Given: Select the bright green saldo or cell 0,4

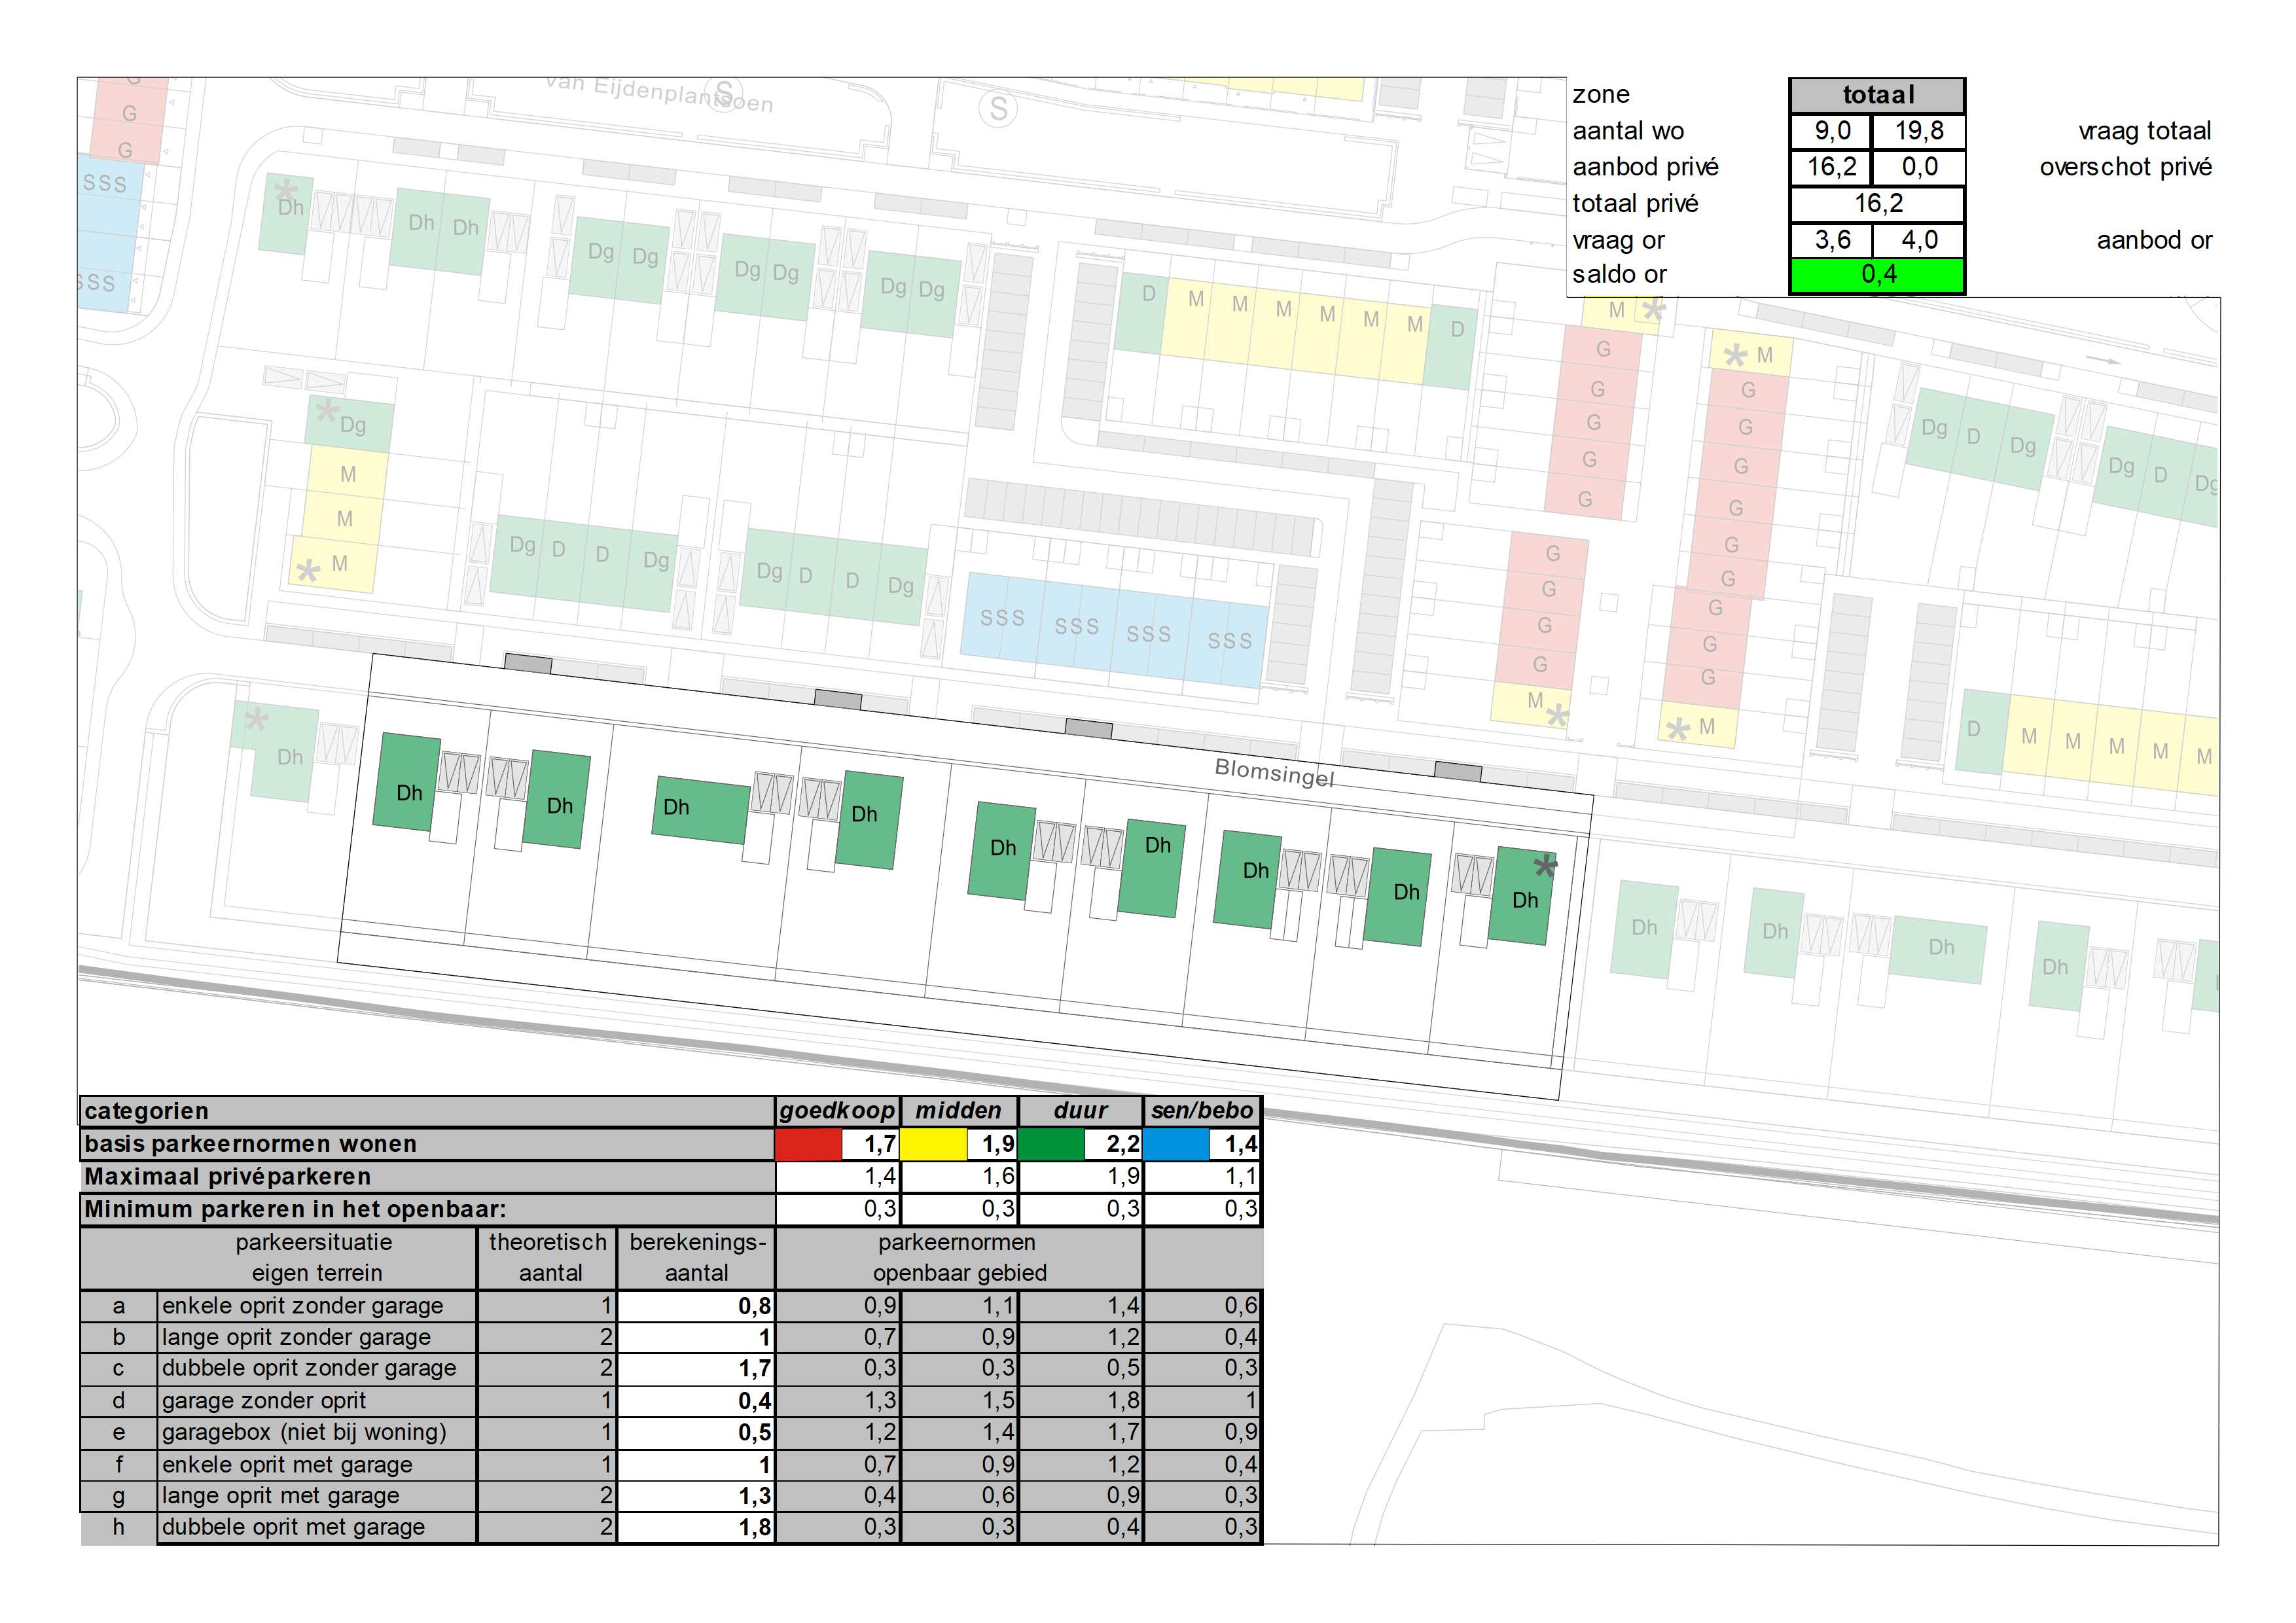Looking at the screenshot, I should (1877, 275).
